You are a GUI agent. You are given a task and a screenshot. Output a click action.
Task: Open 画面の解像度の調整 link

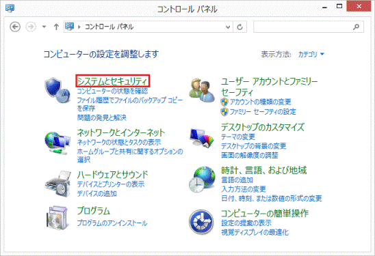pos(250,156)
